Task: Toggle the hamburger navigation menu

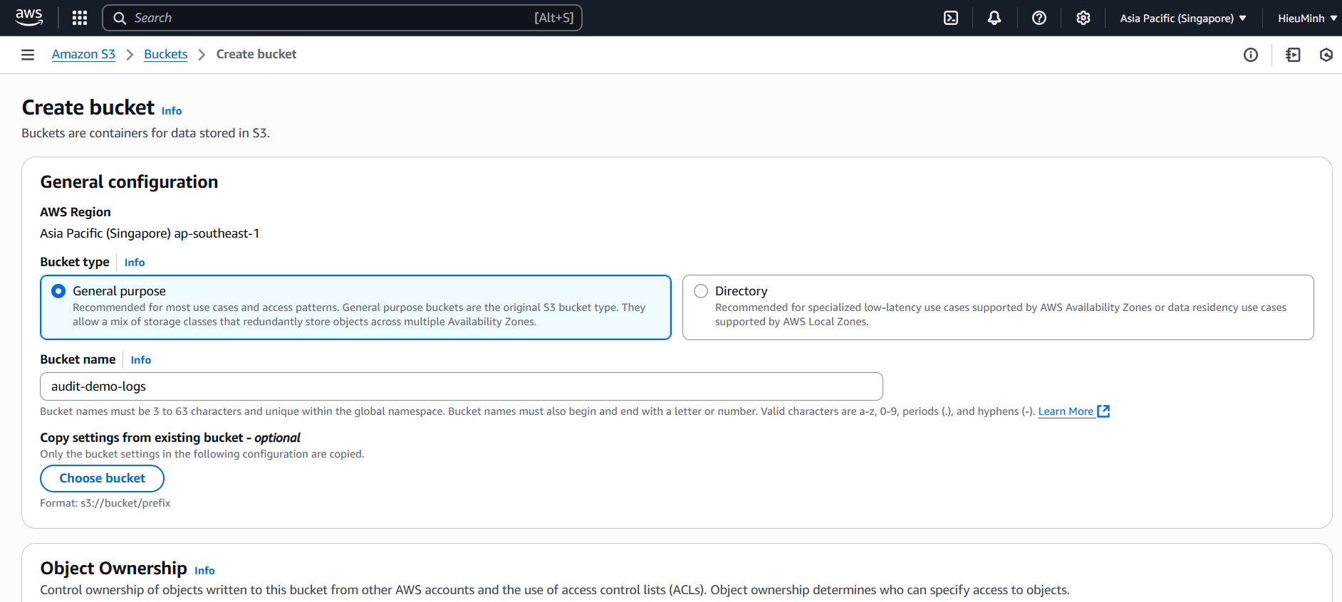Action: click(28, 55)
